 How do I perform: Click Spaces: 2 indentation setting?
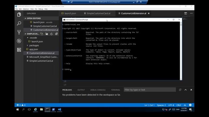[161, 105]
